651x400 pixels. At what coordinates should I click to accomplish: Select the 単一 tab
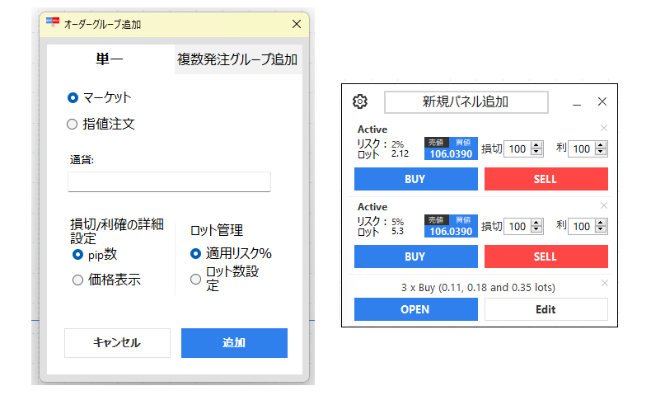click(110, 59)
